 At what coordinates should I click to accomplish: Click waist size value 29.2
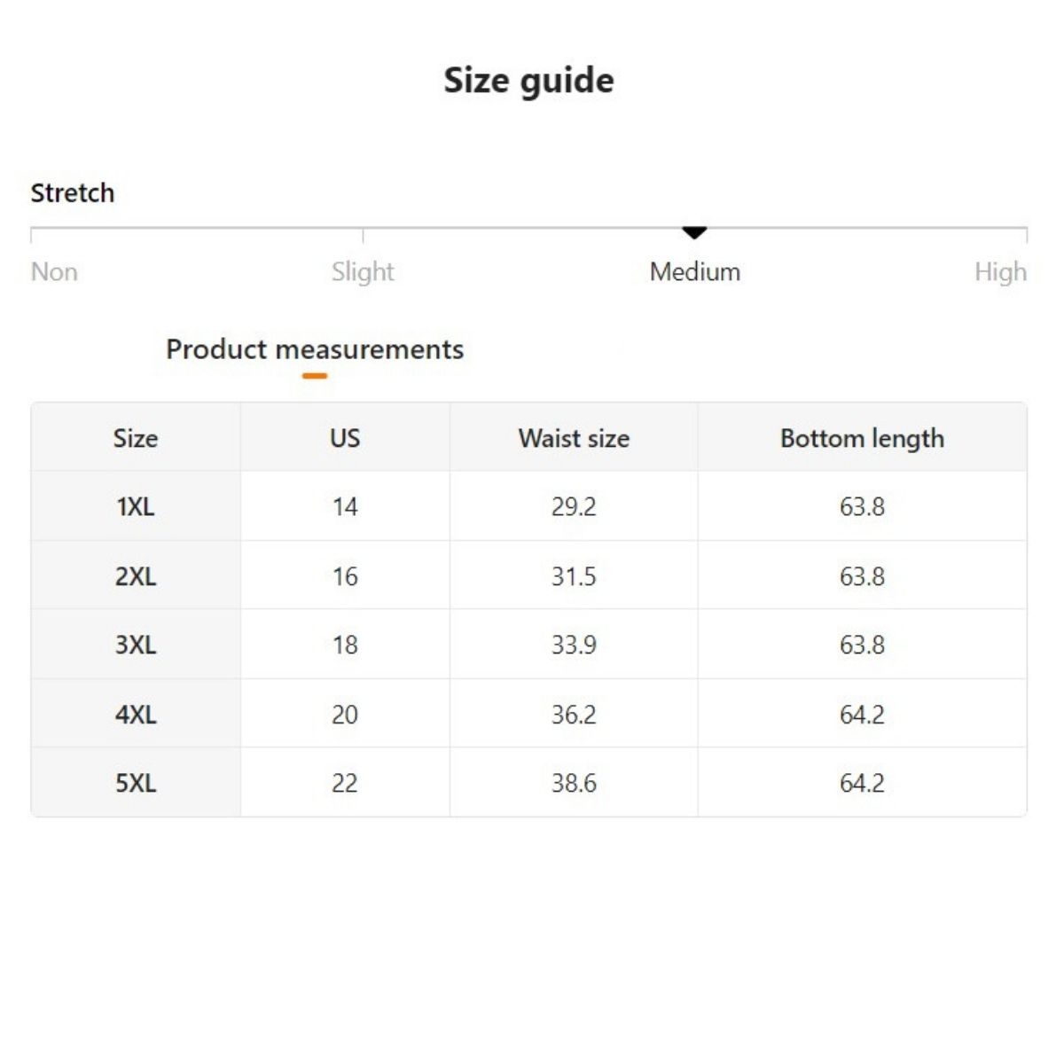pyautogui.click(x=574, y=506)
